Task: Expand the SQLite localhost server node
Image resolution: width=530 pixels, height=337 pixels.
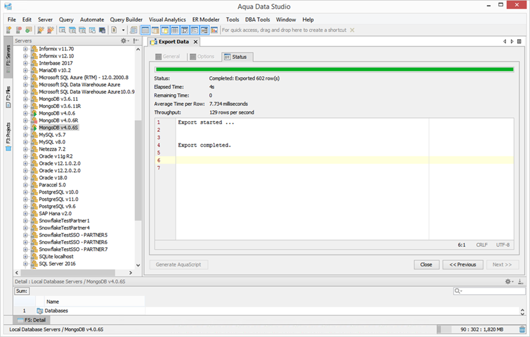Action: point(26,257)
